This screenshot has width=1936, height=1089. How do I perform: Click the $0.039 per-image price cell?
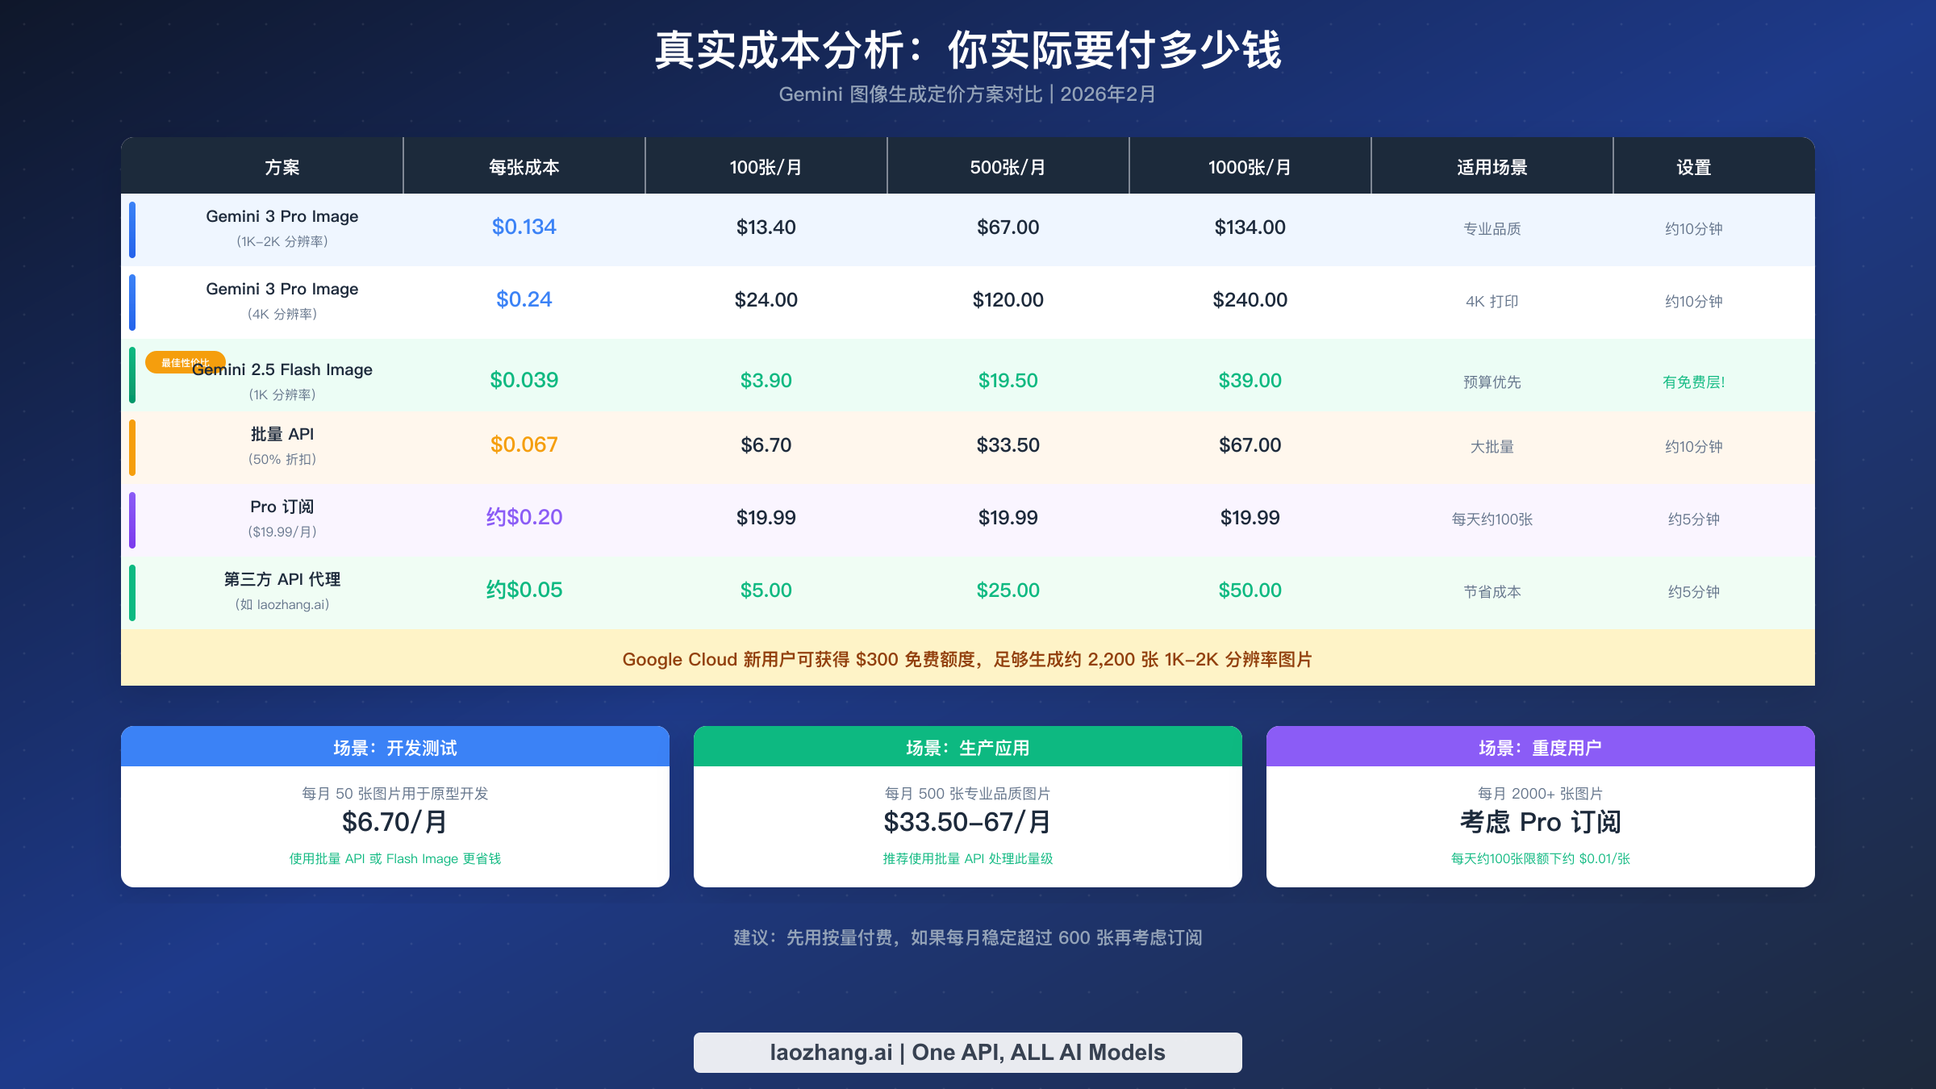coord(524,379)
